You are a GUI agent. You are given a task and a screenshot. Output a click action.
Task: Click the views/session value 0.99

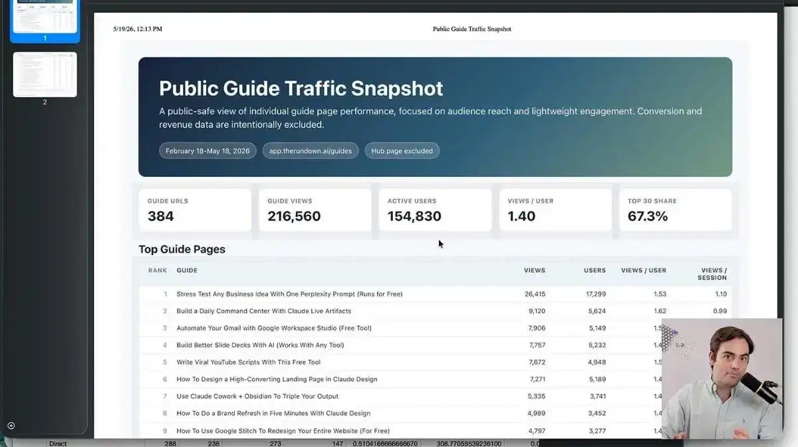(720, 311)
